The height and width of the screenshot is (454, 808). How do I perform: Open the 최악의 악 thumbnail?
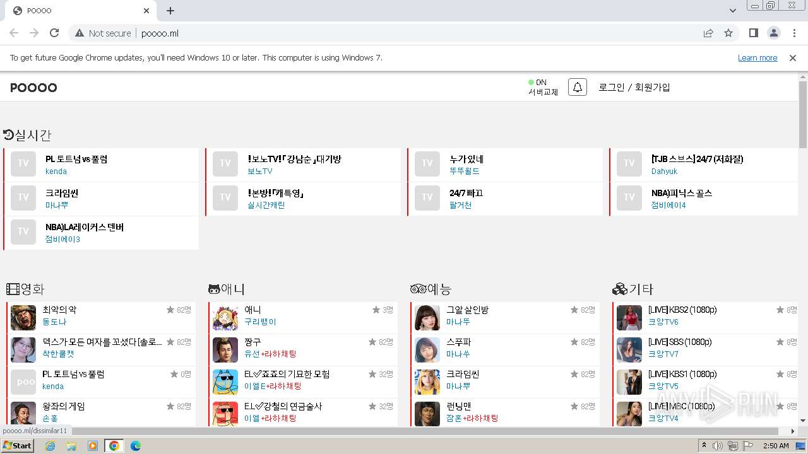click(x=23, y=318)
